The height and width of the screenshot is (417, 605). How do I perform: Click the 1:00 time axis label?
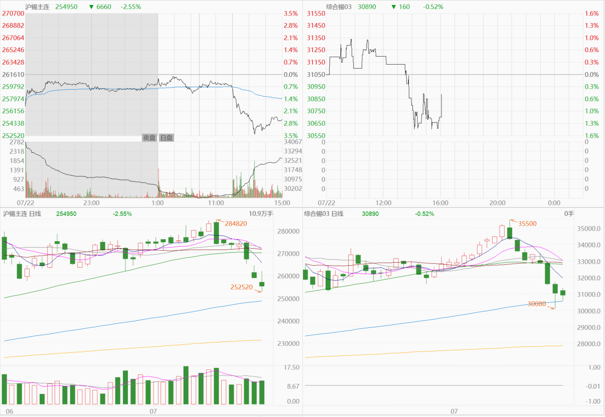click(x=158, y=203)
